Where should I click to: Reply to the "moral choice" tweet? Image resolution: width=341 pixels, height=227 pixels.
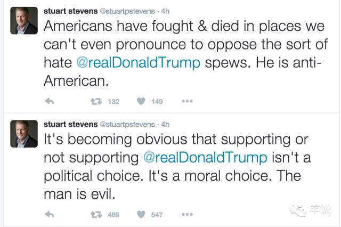(x=50, y=214)
